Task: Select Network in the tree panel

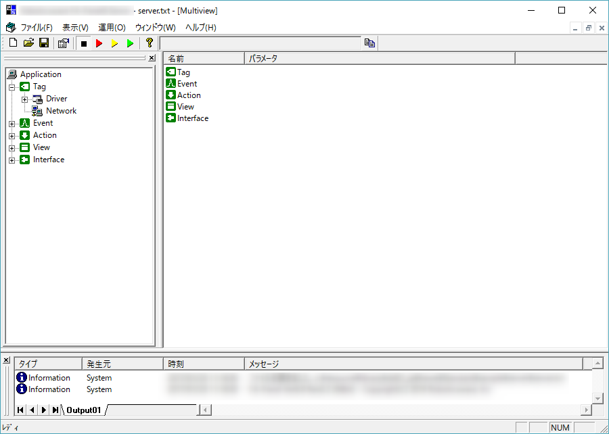Action: click(x=61, y=111)
